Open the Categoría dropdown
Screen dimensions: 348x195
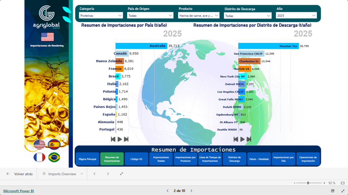[x=101, y=16]
